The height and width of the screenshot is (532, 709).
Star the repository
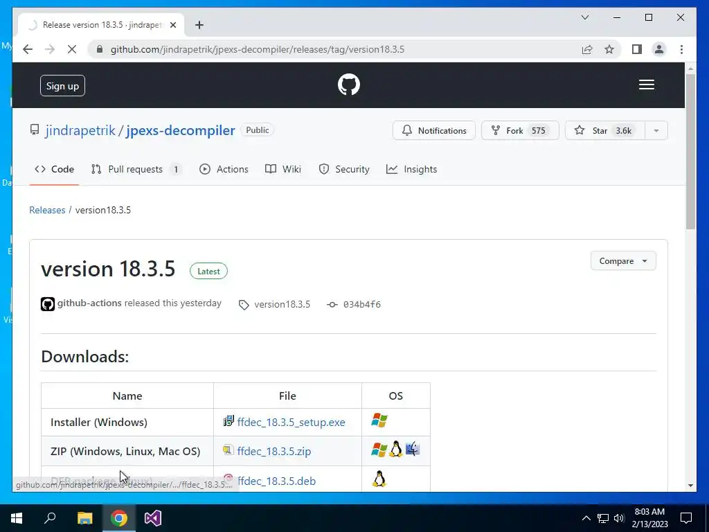605,130
